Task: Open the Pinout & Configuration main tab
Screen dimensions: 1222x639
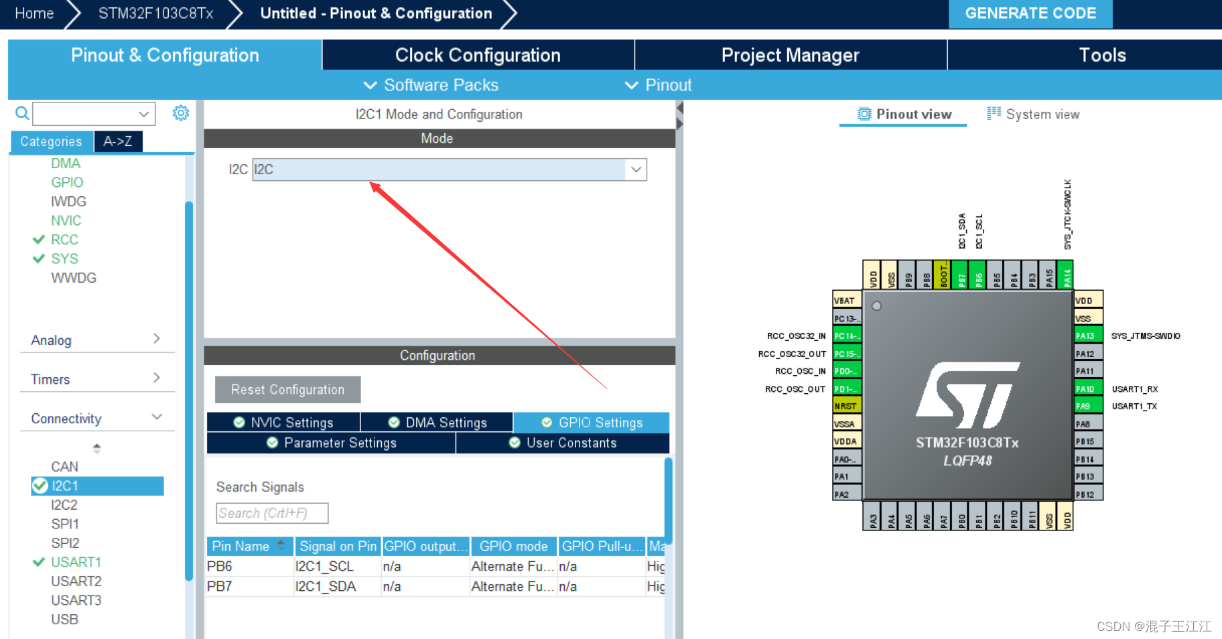Action: tap(165, 55)
